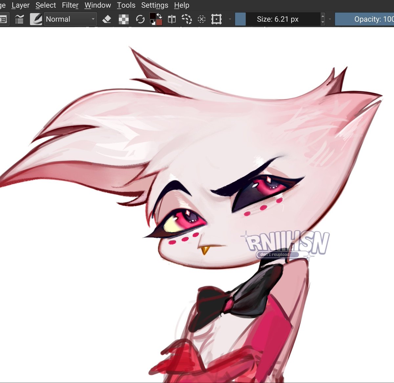This screenshot has width=394, height=383.
Task: Open the Window menu
Action: (x=98, y=5)
